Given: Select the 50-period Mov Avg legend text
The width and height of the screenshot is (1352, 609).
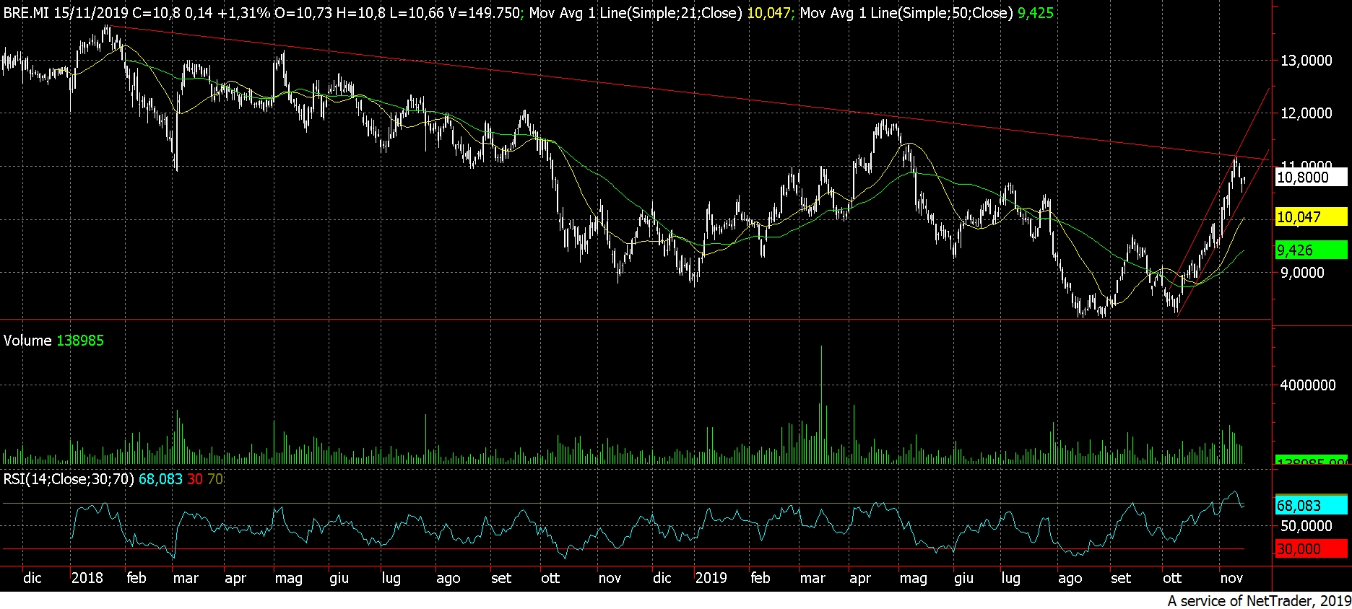Looking at the screenshot, I should 906,13.
